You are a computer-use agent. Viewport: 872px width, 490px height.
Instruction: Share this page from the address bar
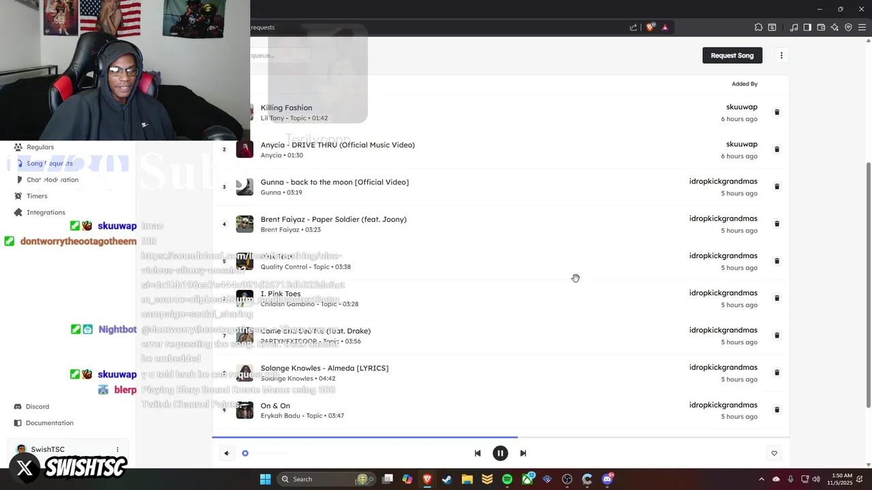(634, 27)
